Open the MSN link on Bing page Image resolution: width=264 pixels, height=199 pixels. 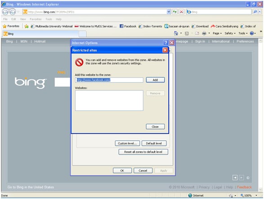click(24, 42)
